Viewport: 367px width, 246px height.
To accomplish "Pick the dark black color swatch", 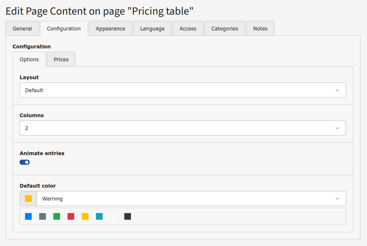I will (x=128, y=216).
